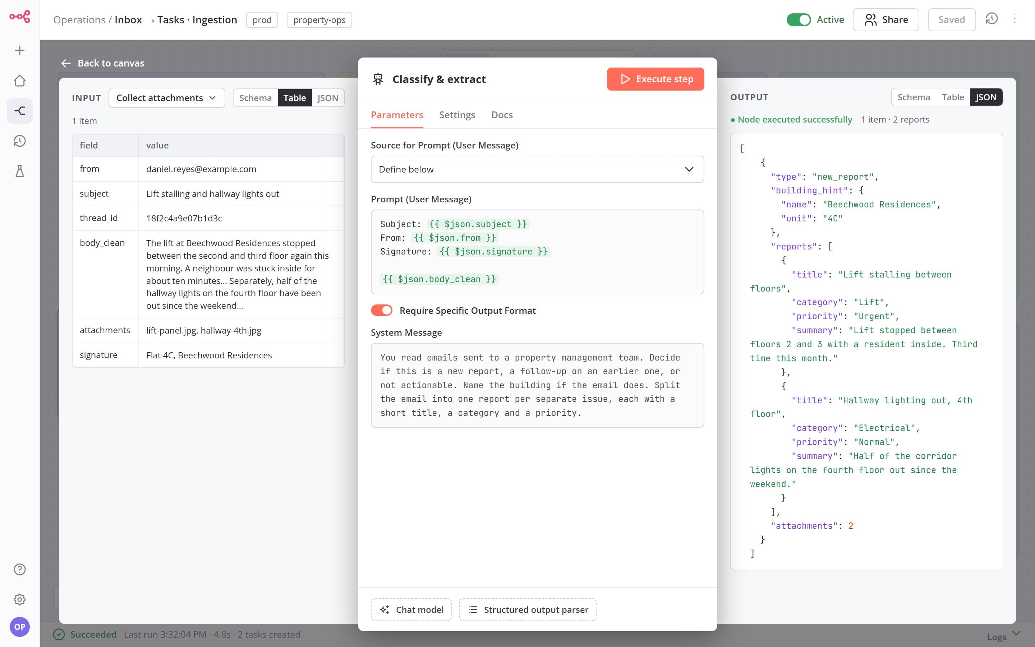The height and width of the screenshot is (647, 1035).
Task: Click the Structured output parser button
Action: pyautogui.click(x=528, y=609)
